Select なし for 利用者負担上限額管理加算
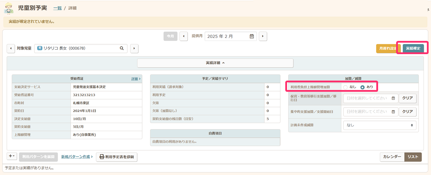The height and width of the screenshot is (175, 431). (345, 87)
